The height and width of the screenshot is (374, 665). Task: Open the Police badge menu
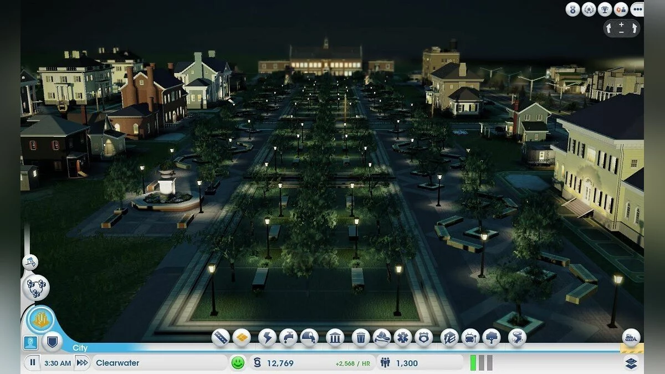pos(424,337)
